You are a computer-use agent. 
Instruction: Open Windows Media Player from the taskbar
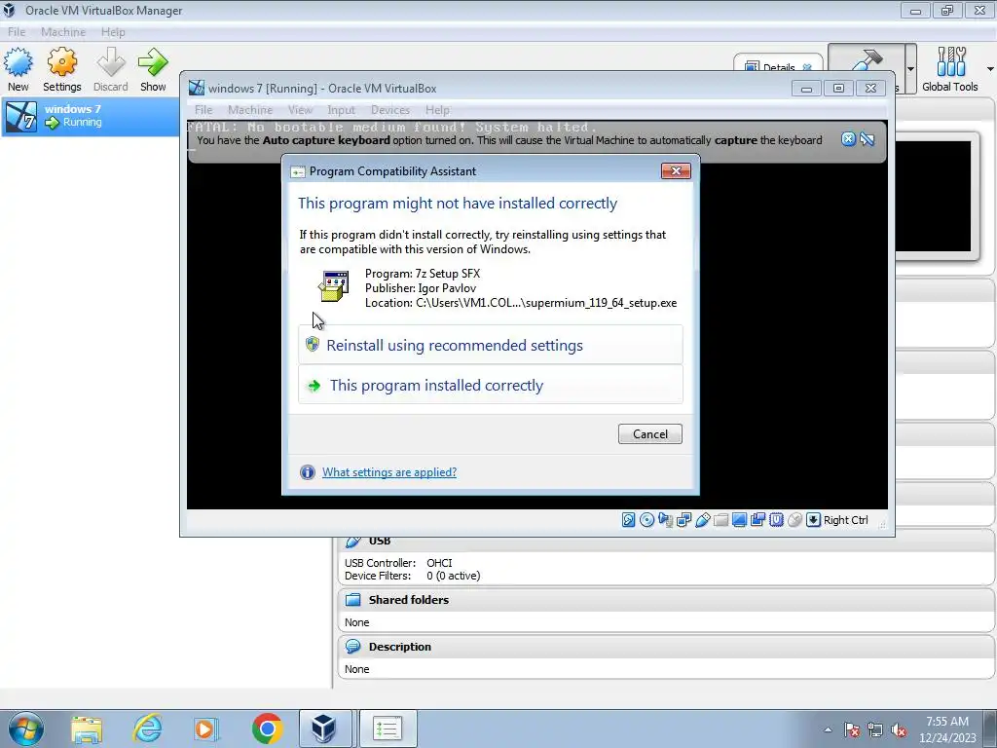[x=206, y=729]
